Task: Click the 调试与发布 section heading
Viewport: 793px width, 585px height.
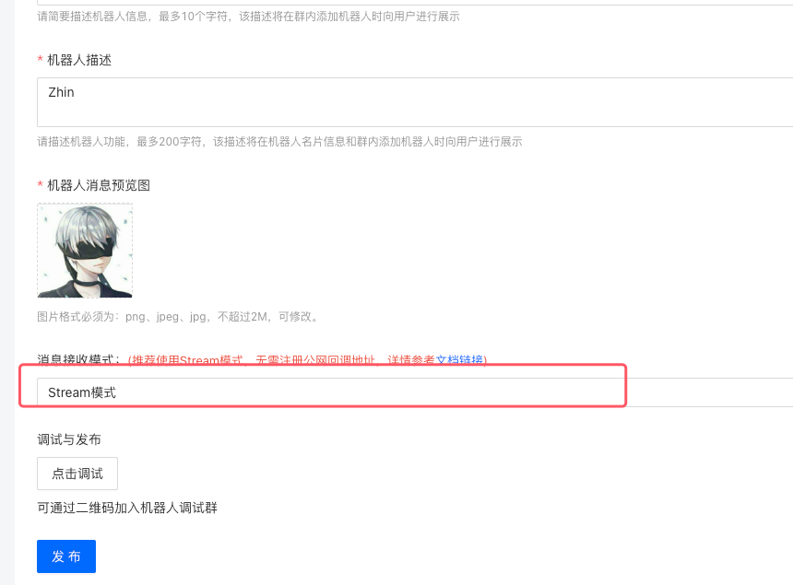Action: [x=69, y=439]
